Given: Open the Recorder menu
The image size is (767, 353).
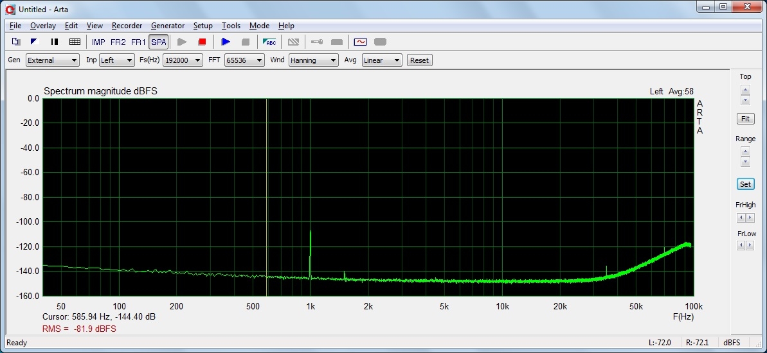Looking at the screenshot, I should pos(127,26).
